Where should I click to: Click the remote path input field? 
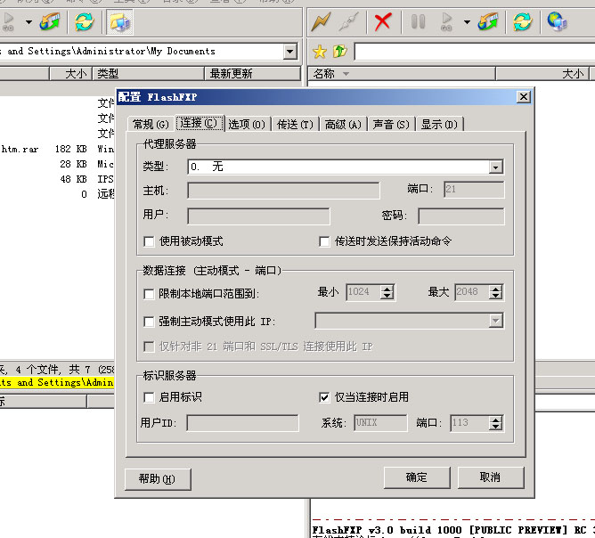(475, 52)
